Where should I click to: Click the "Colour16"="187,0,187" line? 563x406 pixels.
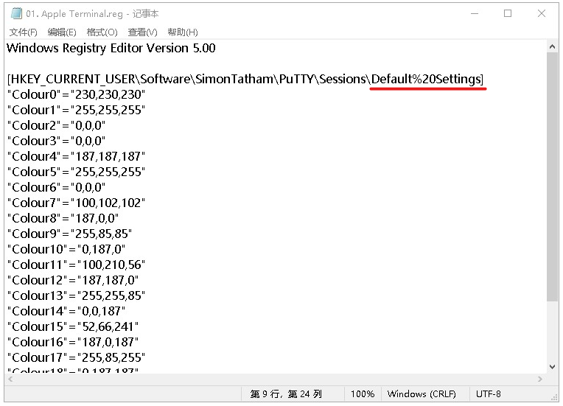pyautogui.click(x=73, y=342)
